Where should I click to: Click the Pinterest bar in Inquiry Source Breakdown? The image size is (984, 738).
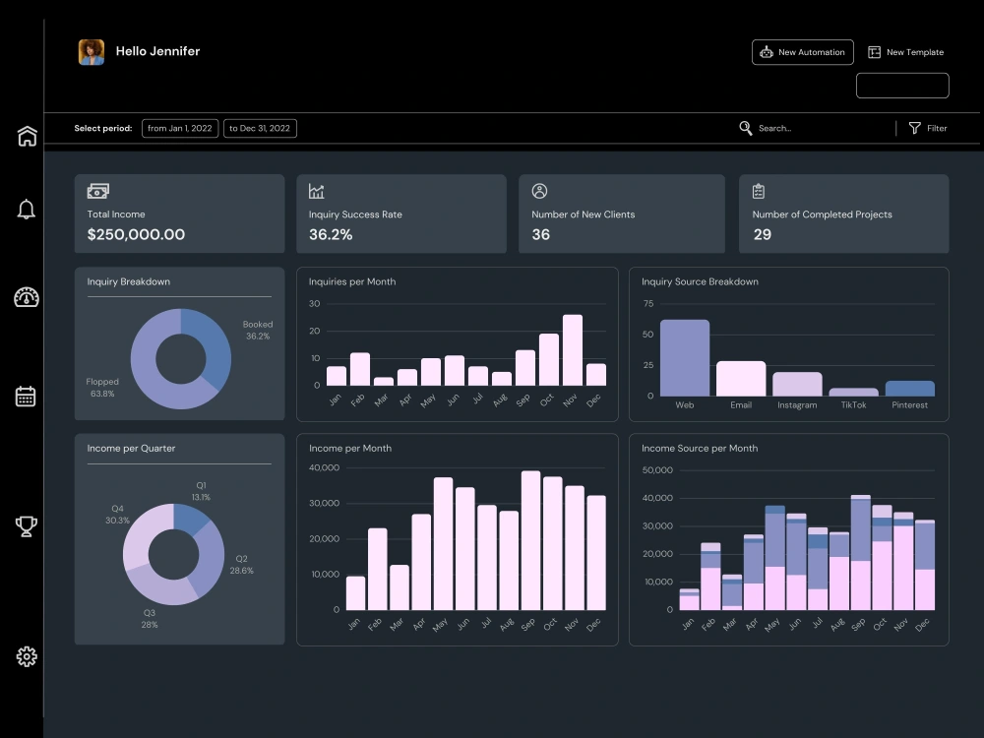910,389
